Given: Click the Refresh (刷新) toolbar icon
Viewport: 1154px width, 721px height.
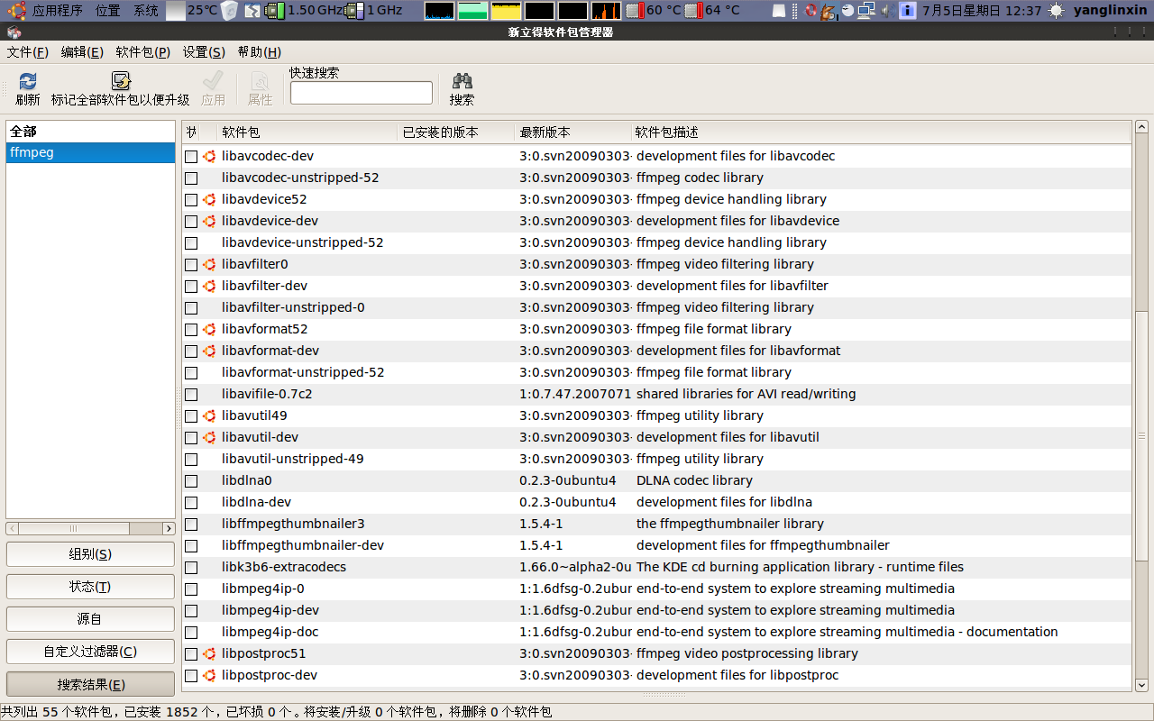Looking at the screenshot, I should coord(28,82).
